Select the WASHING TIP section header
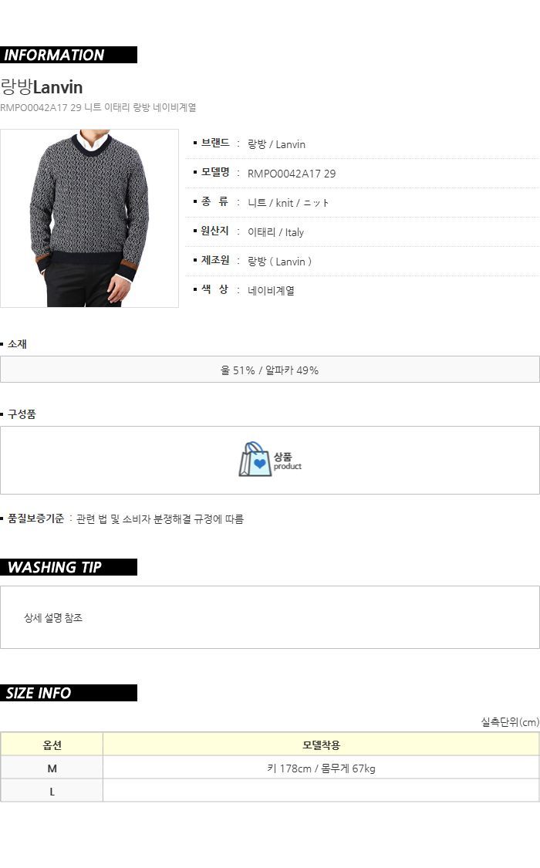Screen dimensions: 540x868 point(69,567)
